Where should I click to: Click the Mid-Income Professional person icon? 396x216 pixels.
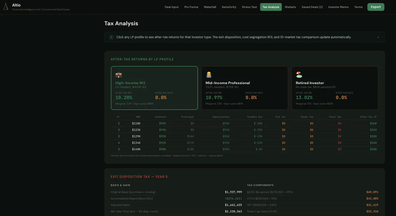[x=209, y=75]
